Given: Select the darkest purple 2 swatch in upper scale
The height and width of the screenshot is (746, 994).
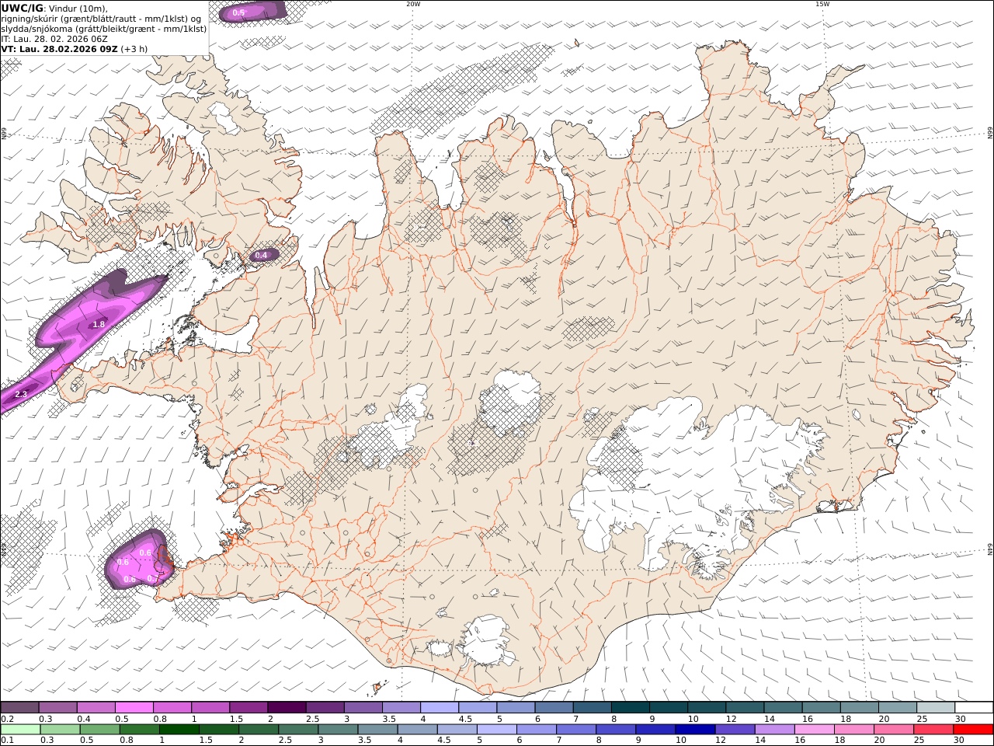Looking at the screenshot, I should point(287,708).
